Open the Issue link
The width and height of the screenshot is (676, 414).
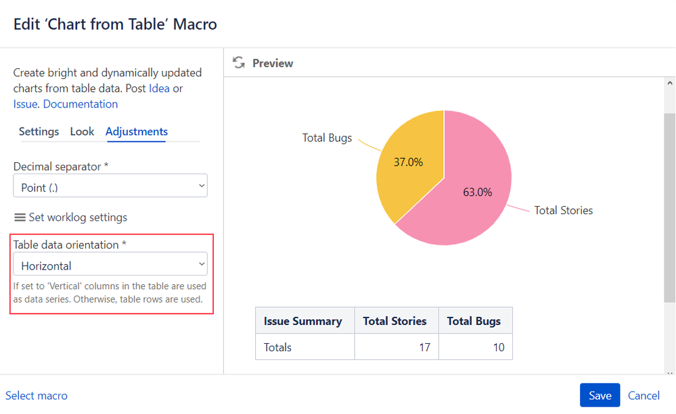pyautogui.click(x=25, y=104)
